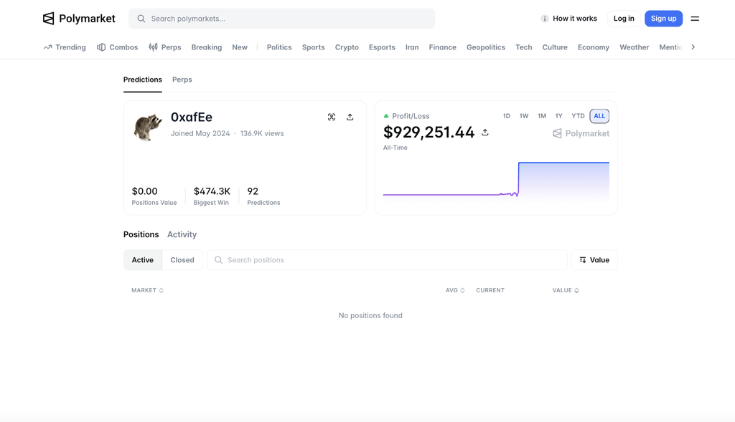Share the profit/loss amount via upload icon
Viewport: 735px width, 422px height.
pyautogui.click(x=485, y=133)
